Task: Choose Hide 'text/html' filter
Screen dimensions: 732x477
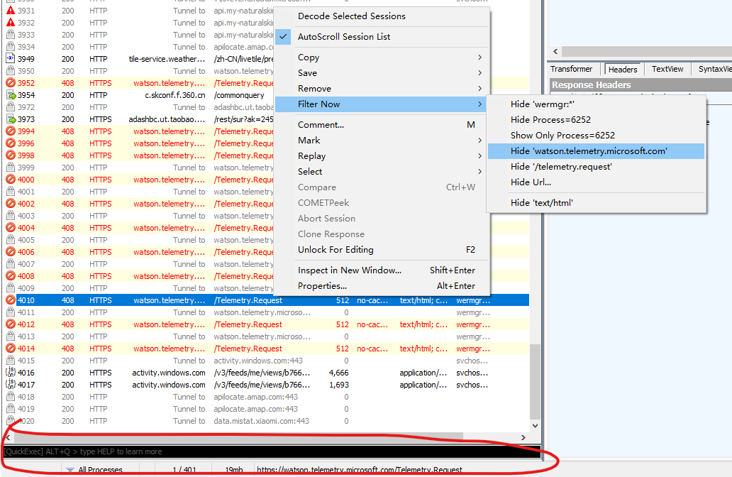Action: (x=596, y=203)
